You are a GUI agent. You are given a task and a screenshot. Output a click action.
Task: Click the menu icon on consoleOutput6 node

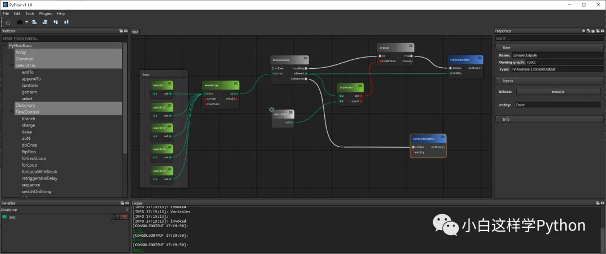[443, 137]
